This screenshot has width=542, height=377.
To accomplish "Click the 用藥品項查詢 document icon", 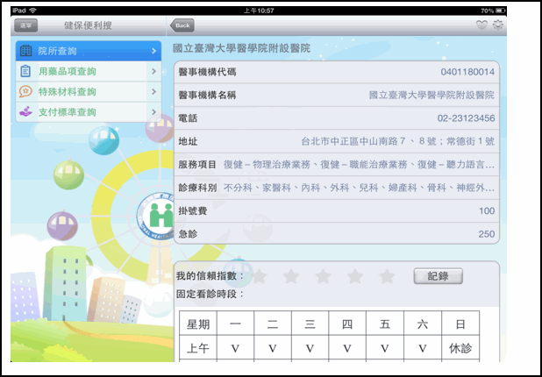I will 25,71.
